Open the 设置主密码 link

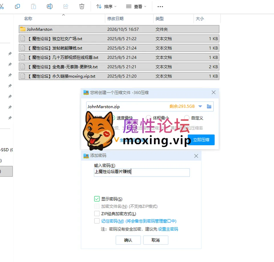coord(168,229)
